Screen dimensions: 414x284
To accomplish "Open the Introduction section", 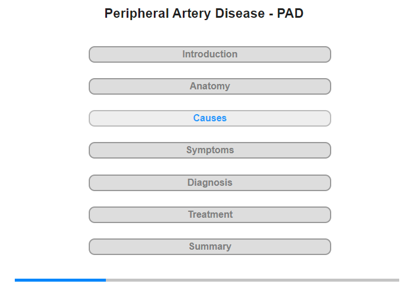I will point(210,54).
